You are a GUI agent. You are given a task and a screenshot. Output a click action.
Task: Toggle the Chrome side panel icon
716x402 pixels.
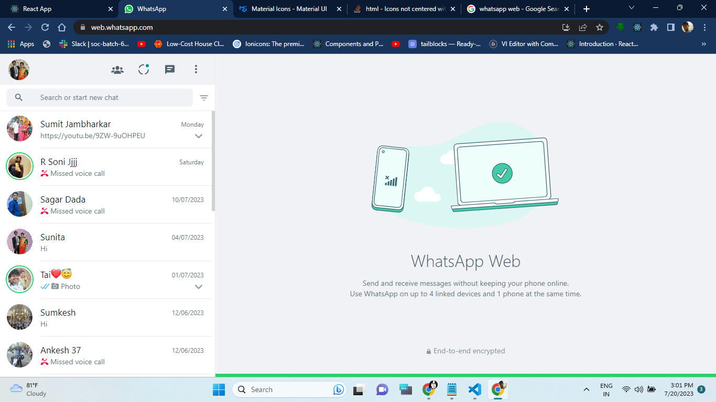670,27
